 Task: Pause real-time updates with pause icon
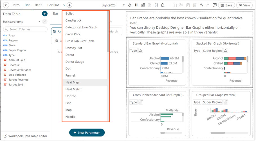(136, 5)
